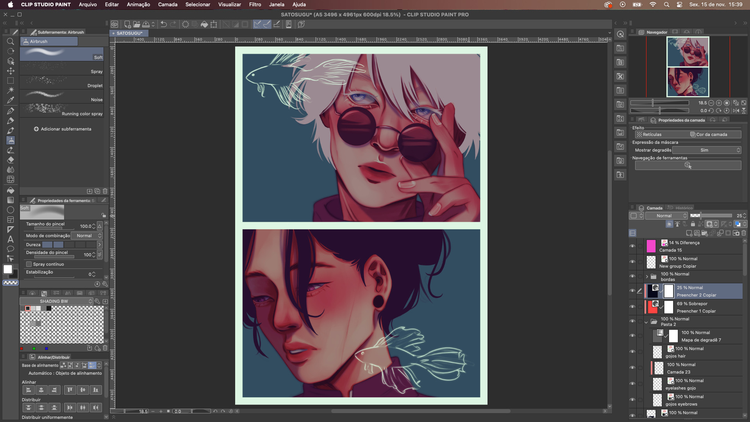
Task: Select the SATOSUGU canvas tab
Action: pos(129,33)
